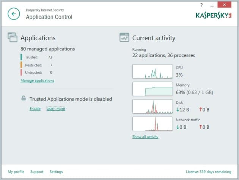
Task: Click the CPU 3% value
Action: coord(179,75)
